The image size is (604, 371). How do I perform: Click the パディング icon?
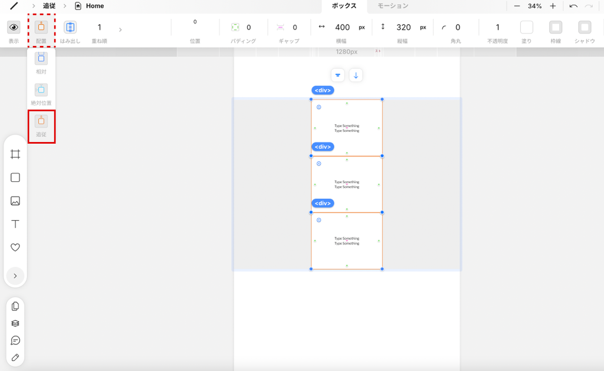(x=235, y=27)
